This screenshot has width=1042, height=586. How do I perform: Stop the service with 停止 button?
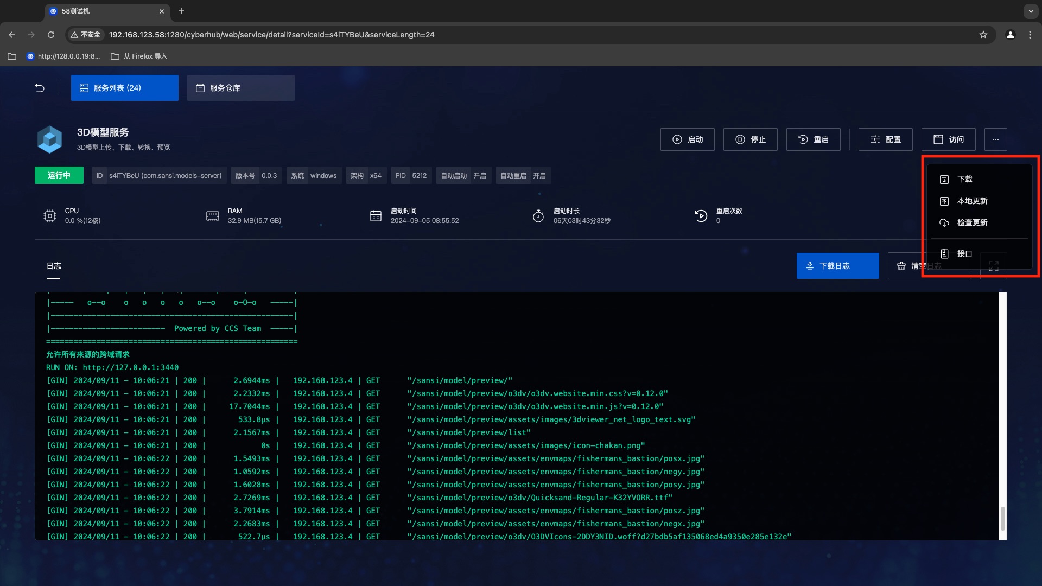750,139
